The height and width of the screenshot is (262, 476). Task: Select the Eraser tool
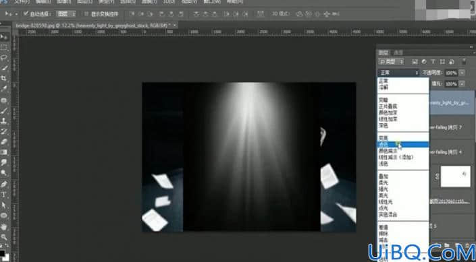point(4,141)
